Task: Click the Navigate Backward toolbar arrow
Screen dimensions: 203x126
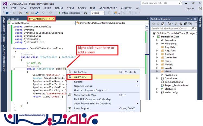Action: pos(7,13)
